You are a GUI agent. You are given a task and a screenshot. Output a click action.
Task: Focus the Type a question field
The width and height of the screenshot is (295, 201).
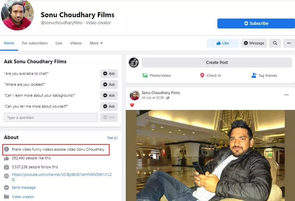(51, 118)
